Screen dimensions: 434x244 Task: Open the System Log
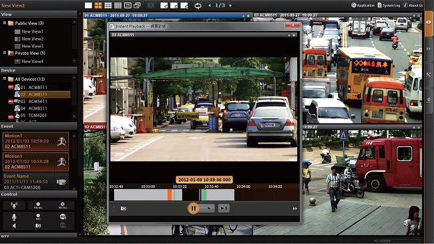pos(389,5)
